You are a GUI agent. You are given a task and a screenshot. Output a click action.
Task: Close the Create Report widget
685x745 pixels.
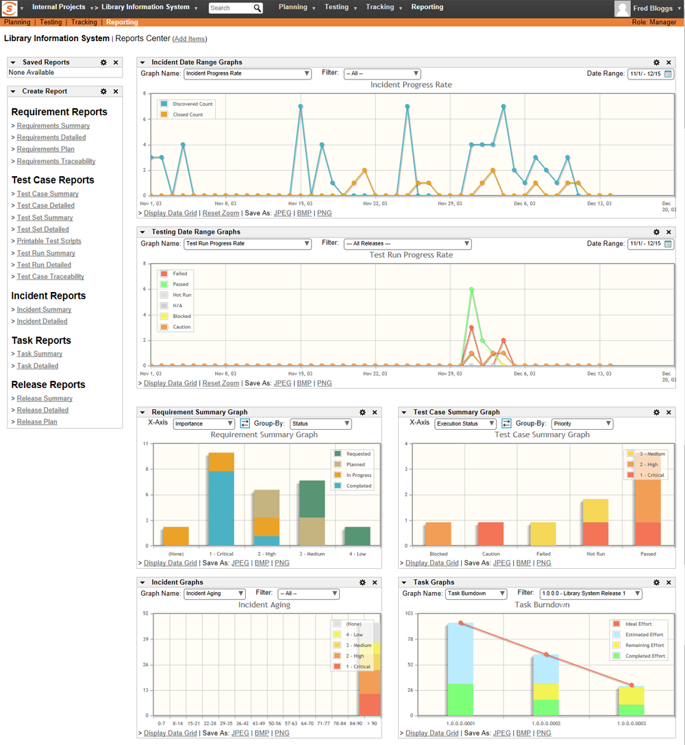116,91
